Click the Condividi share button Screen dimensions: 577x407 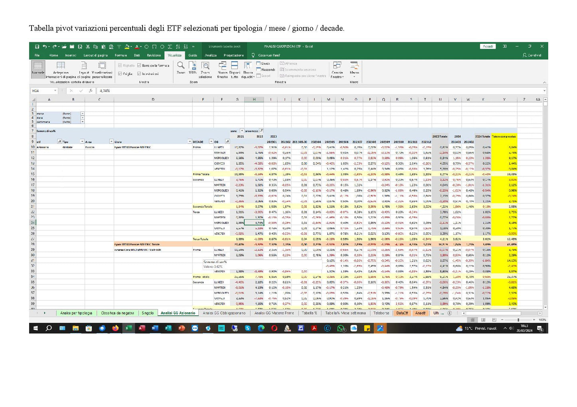[532, 55]
